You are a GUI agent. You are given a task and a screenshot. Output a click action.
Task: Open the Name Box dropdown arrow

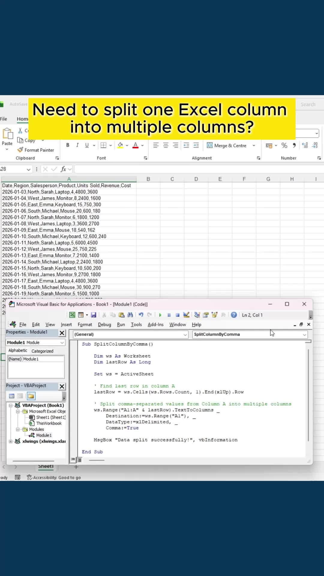tap(28, 169)
